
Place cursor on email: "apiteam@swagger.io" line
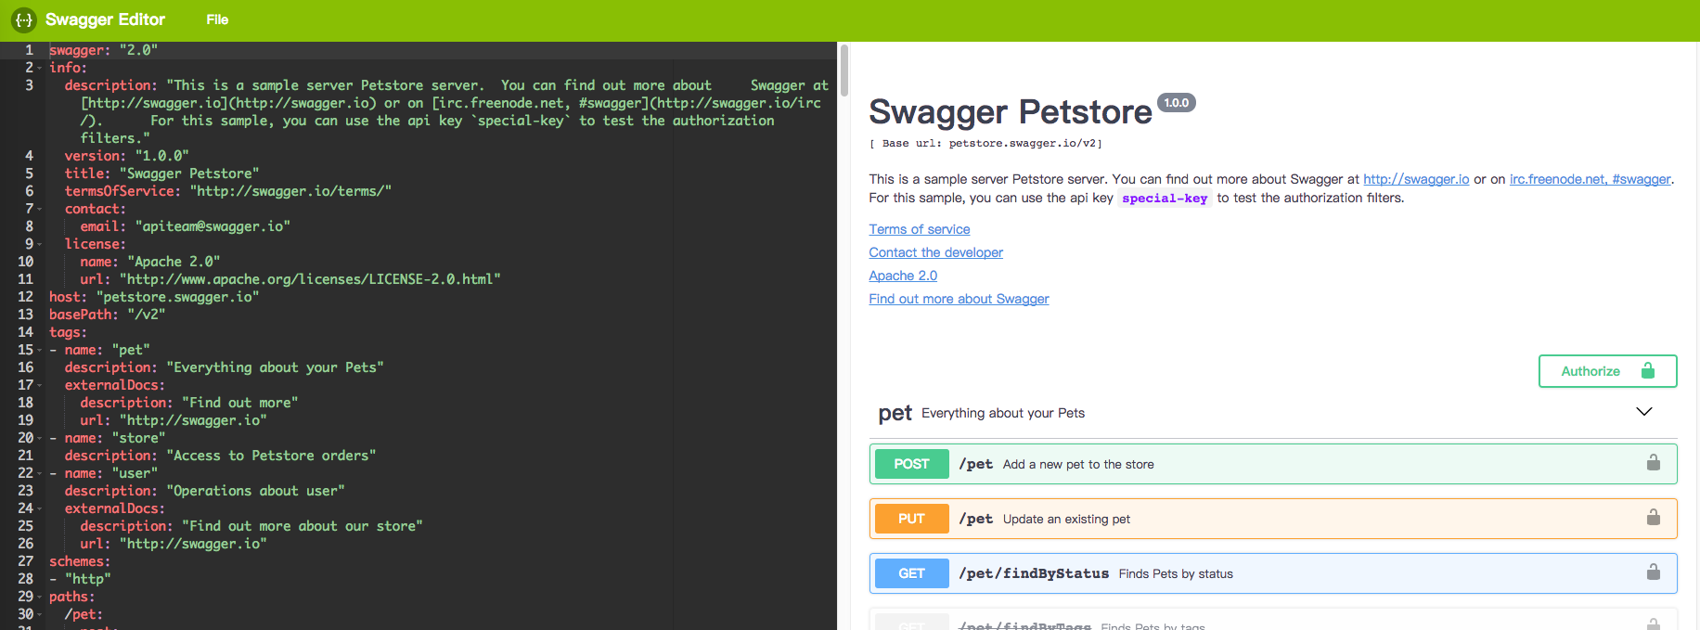tap(185, 226)
